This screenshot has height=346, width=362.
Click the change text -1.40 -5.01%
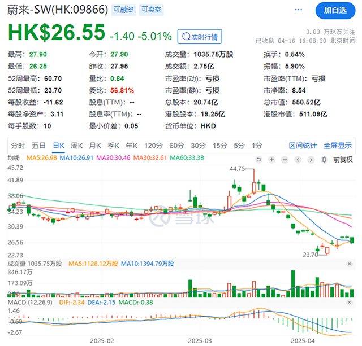pyautogui.click(x=141, y=36)
